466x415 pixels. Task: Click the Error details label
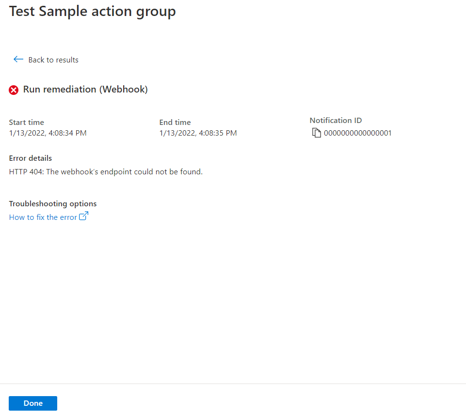pyautogui.click(x=31, y=158)
